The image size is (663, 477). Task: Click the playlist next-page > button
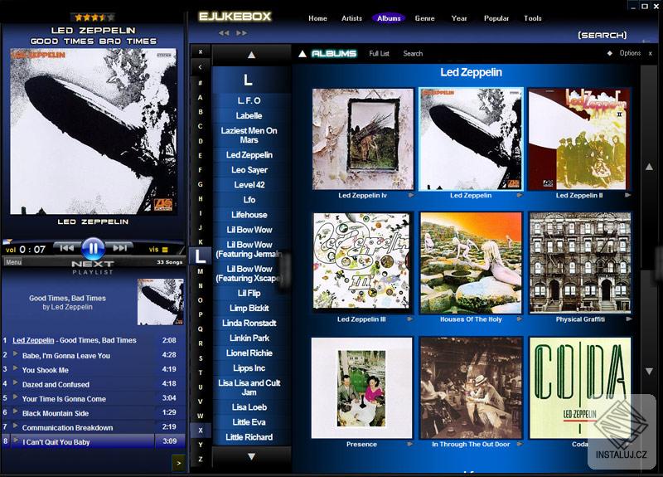click(x=178, y=463)
